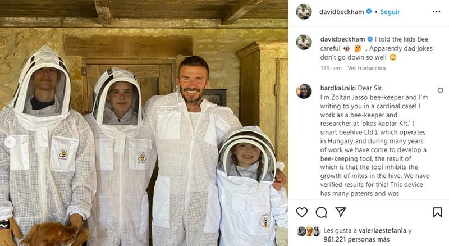Open bardkai.niki commenter avatar

304,91
